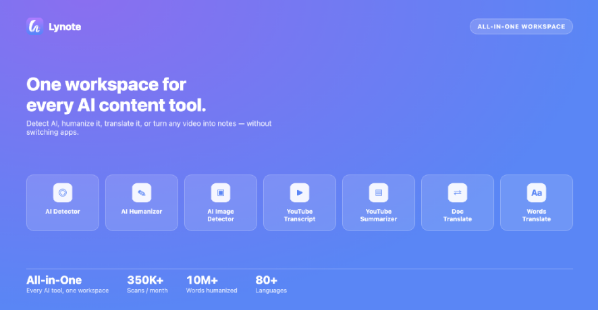This screenshot has height=310, width=598.
Task: Open the YouTube Summarizer icon
Action: 379,193
